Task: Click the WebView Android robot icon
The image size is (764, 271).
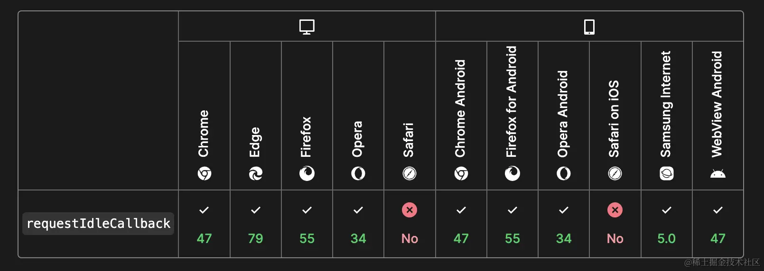Action: (718, 174)
